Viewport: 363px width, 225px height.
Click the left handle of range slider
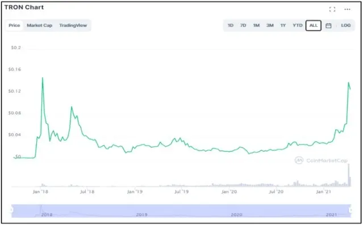(x=11, y=210)
